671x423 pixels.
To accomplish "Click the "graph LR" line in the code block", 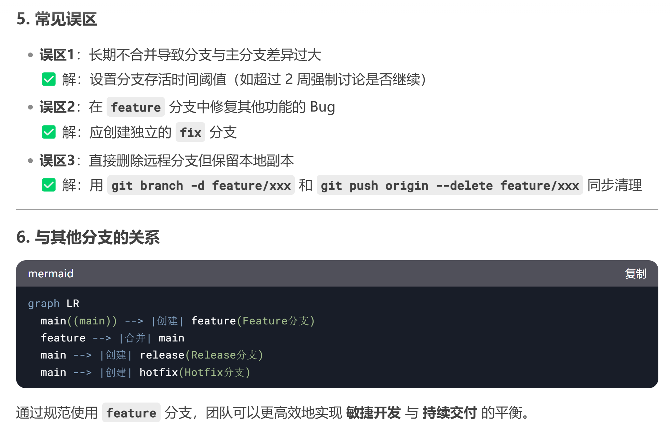I will pyautogui.click(x=53, y=303).
